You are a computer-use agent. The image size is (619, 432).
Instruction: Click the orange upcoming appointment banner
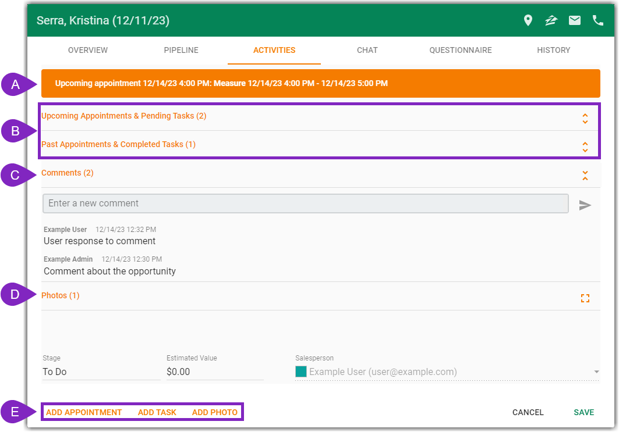(x=320, y=83)
